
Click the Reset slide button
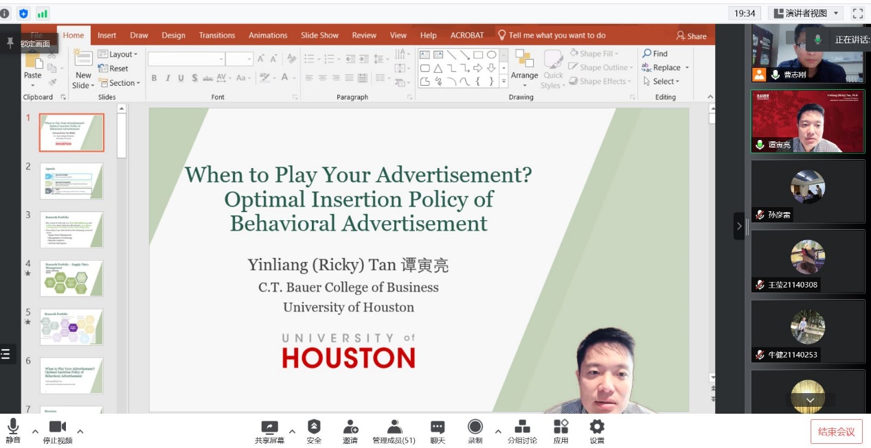(x=113, y=69)
